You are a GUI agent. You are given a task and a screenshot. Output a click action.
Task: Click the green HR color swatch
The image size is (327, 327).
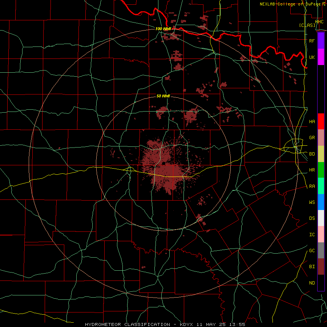click(x=321, y=170)
